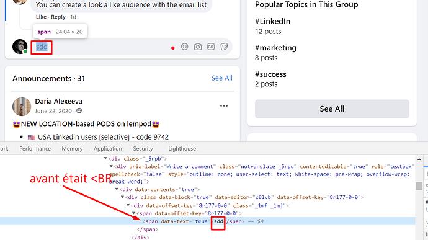Reply to the email list comment
The image size is (428, 240).
(58, 17)
